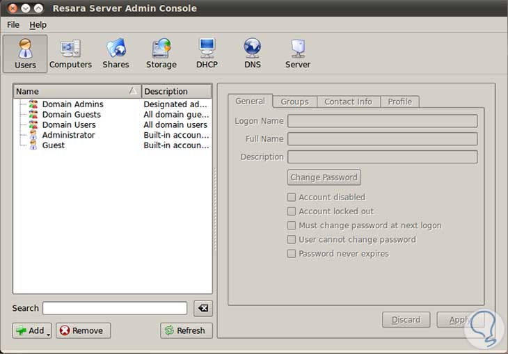The width and height of the screenshot is (508, 354).
Task: Open the Help menu
Action: pos(38,25)
